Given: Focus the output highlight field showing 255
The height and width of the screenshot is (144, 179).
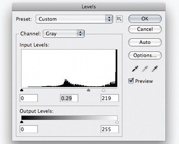Looking at the screenshot, I should pos(110,129).
